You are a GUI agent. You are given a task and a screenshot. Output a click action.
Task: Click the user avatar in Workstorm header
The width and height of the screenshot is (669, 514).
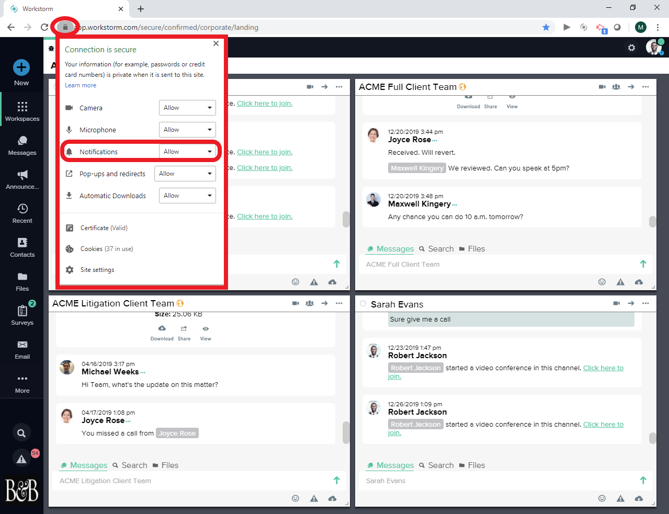click(654, 47)
